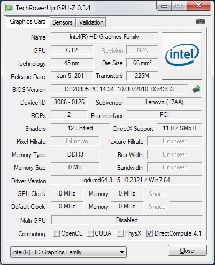The width and height of the screenshot is (215, 265).
Task: Click the 'TechPowerUp GPU-Z 0.5.4' title text
Action: [x=53, y=8]
